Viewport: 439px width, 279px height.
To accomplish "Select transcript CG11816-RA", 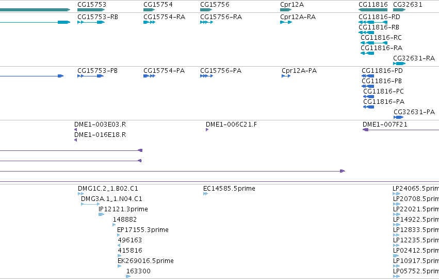I will pyautogui.click(x=367, y=53).
